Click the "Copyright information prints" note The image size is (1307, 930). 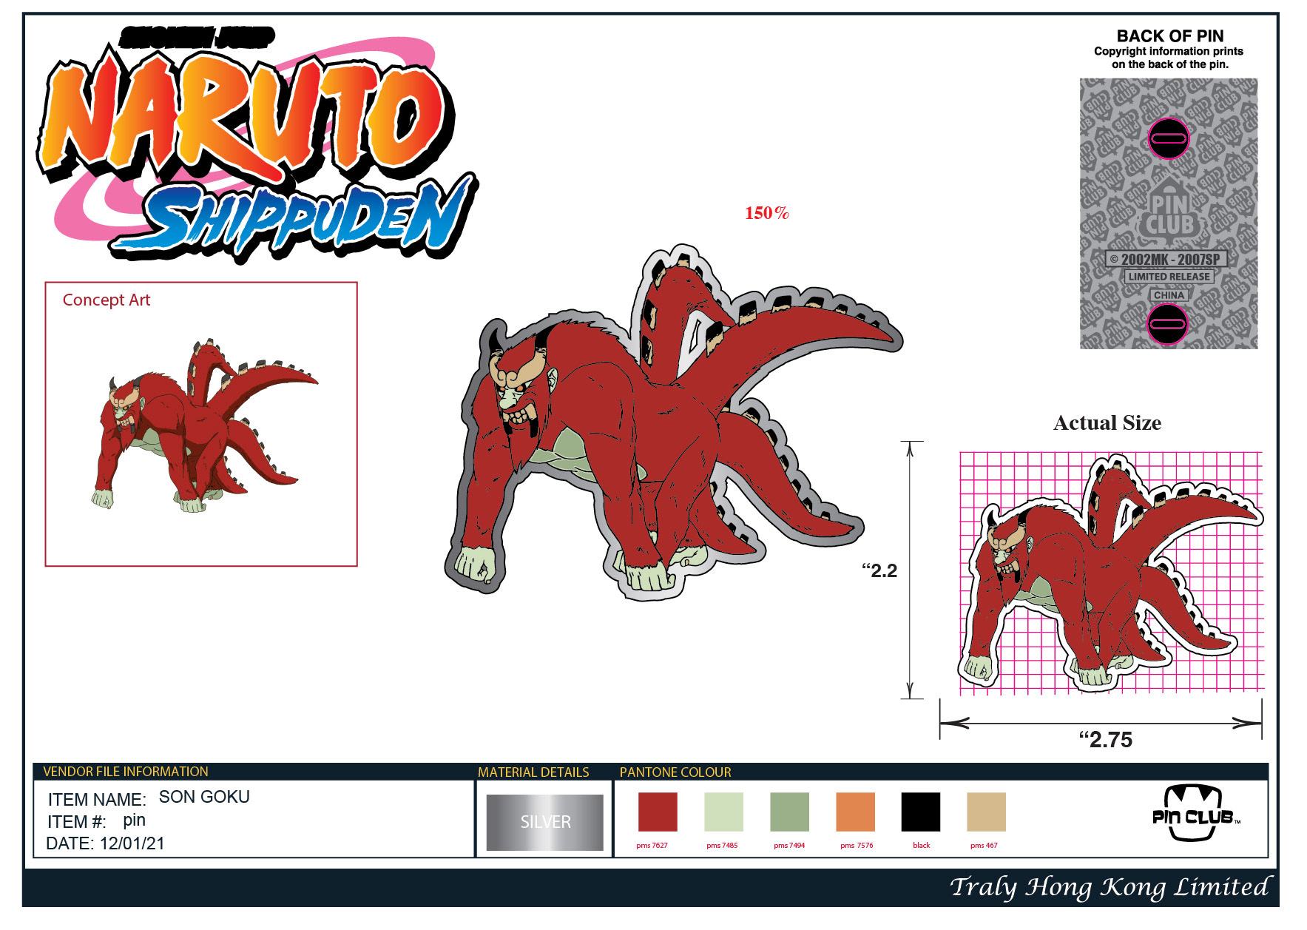coord(1169,51)
